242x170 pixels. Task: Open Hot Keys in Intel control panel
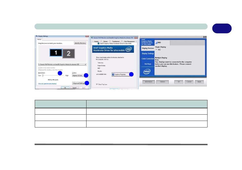pos(148,64)
